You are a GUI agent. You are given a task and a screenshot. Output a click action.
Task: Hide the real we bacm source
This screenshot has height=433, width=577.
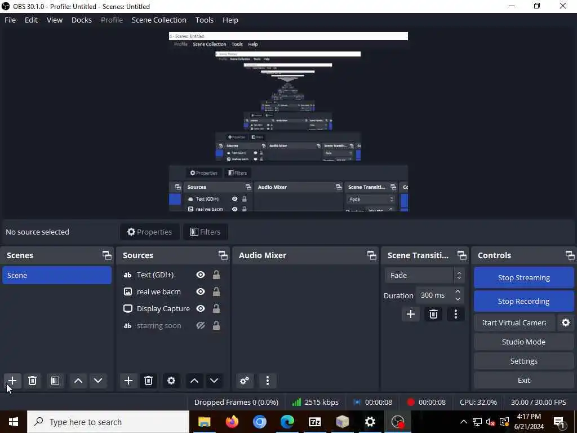tap(201, 291)
